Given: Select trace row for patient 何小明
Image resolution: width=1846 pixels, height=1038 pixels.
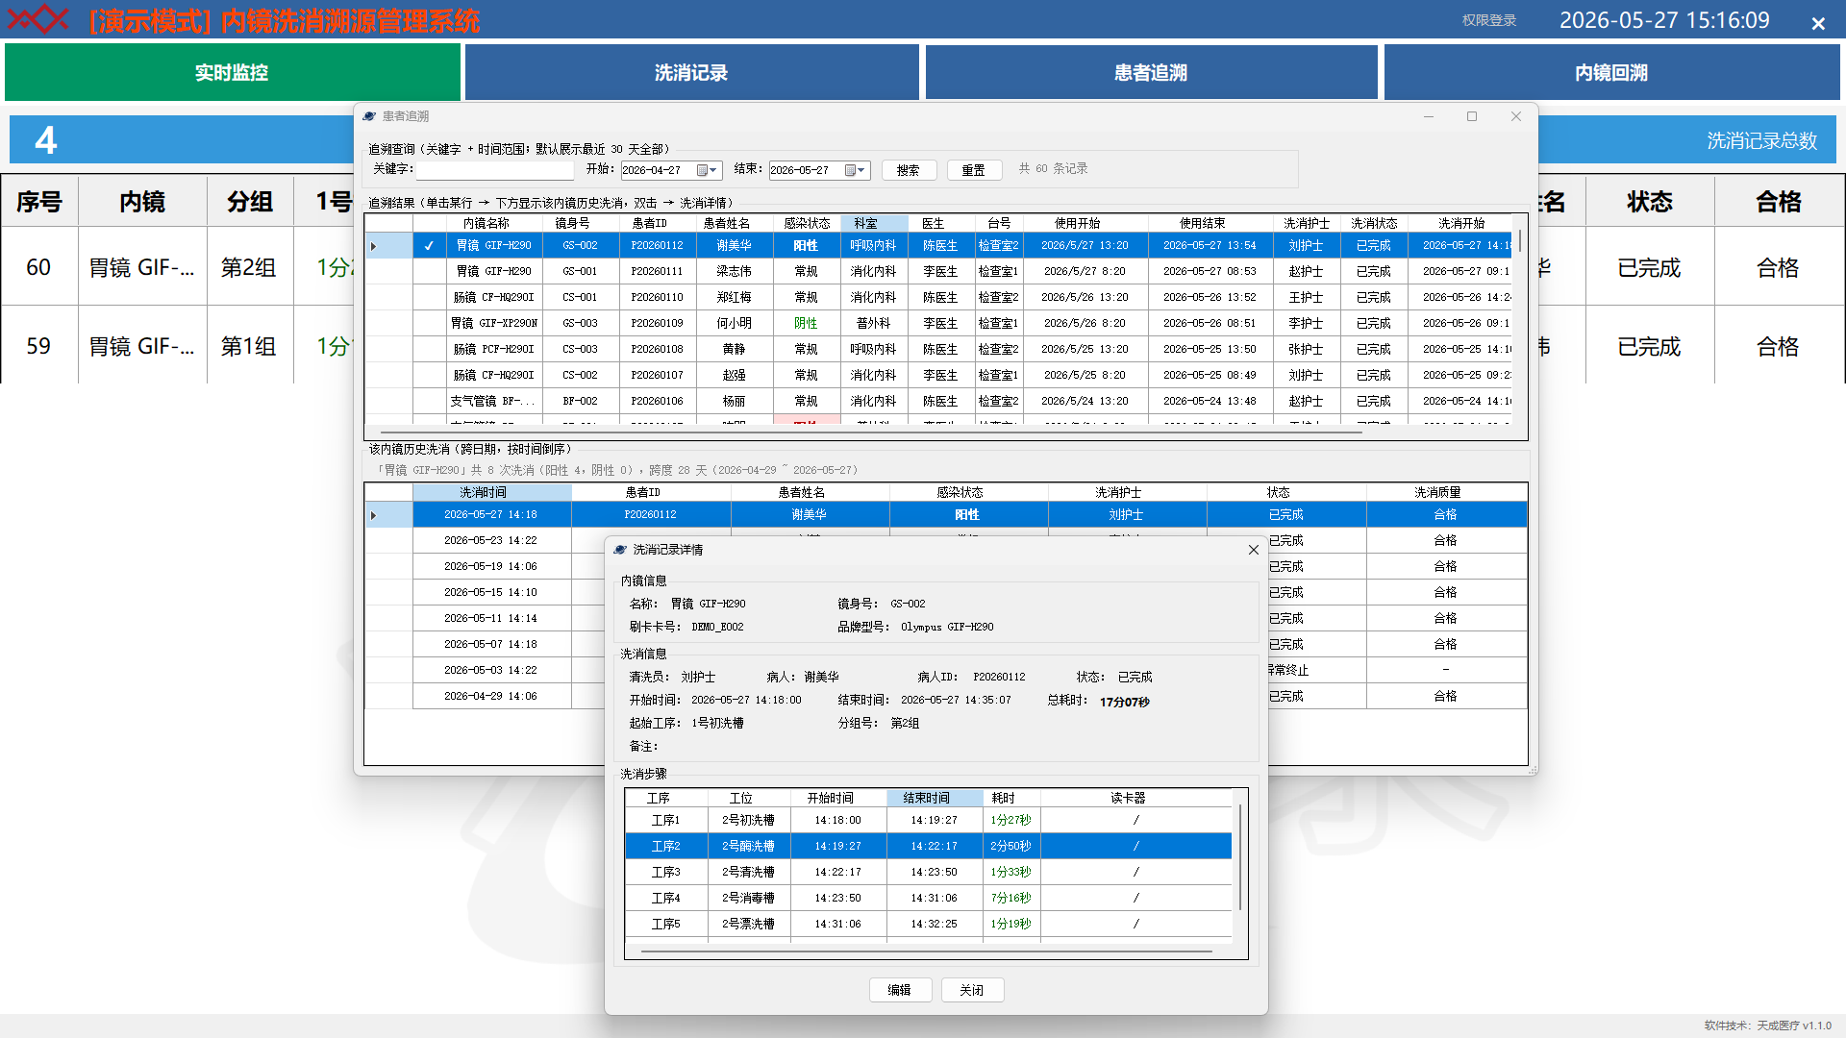Looking at the screenshot, I should coord(937,324).
